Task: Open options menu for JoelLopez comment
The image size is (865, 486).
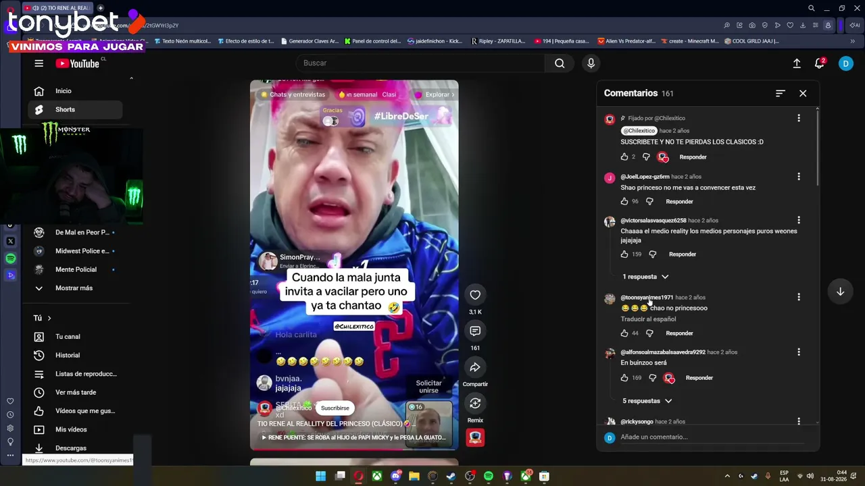Action: pos(799,176)
